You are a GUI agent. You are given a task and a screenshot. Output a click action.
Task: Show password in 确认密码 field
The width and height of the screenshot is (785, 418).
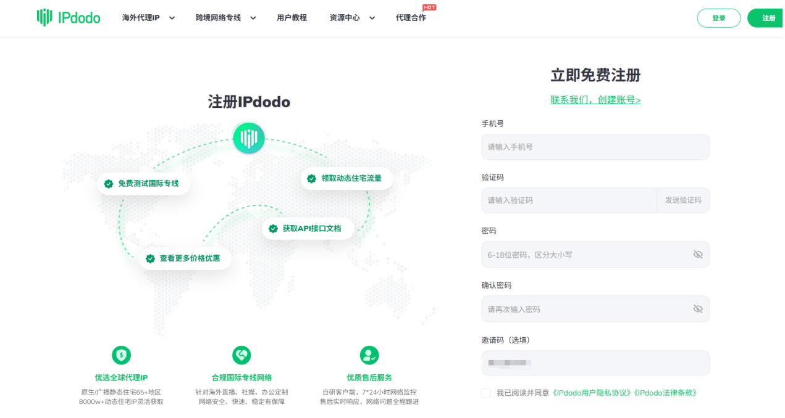[x=698, y=309]
